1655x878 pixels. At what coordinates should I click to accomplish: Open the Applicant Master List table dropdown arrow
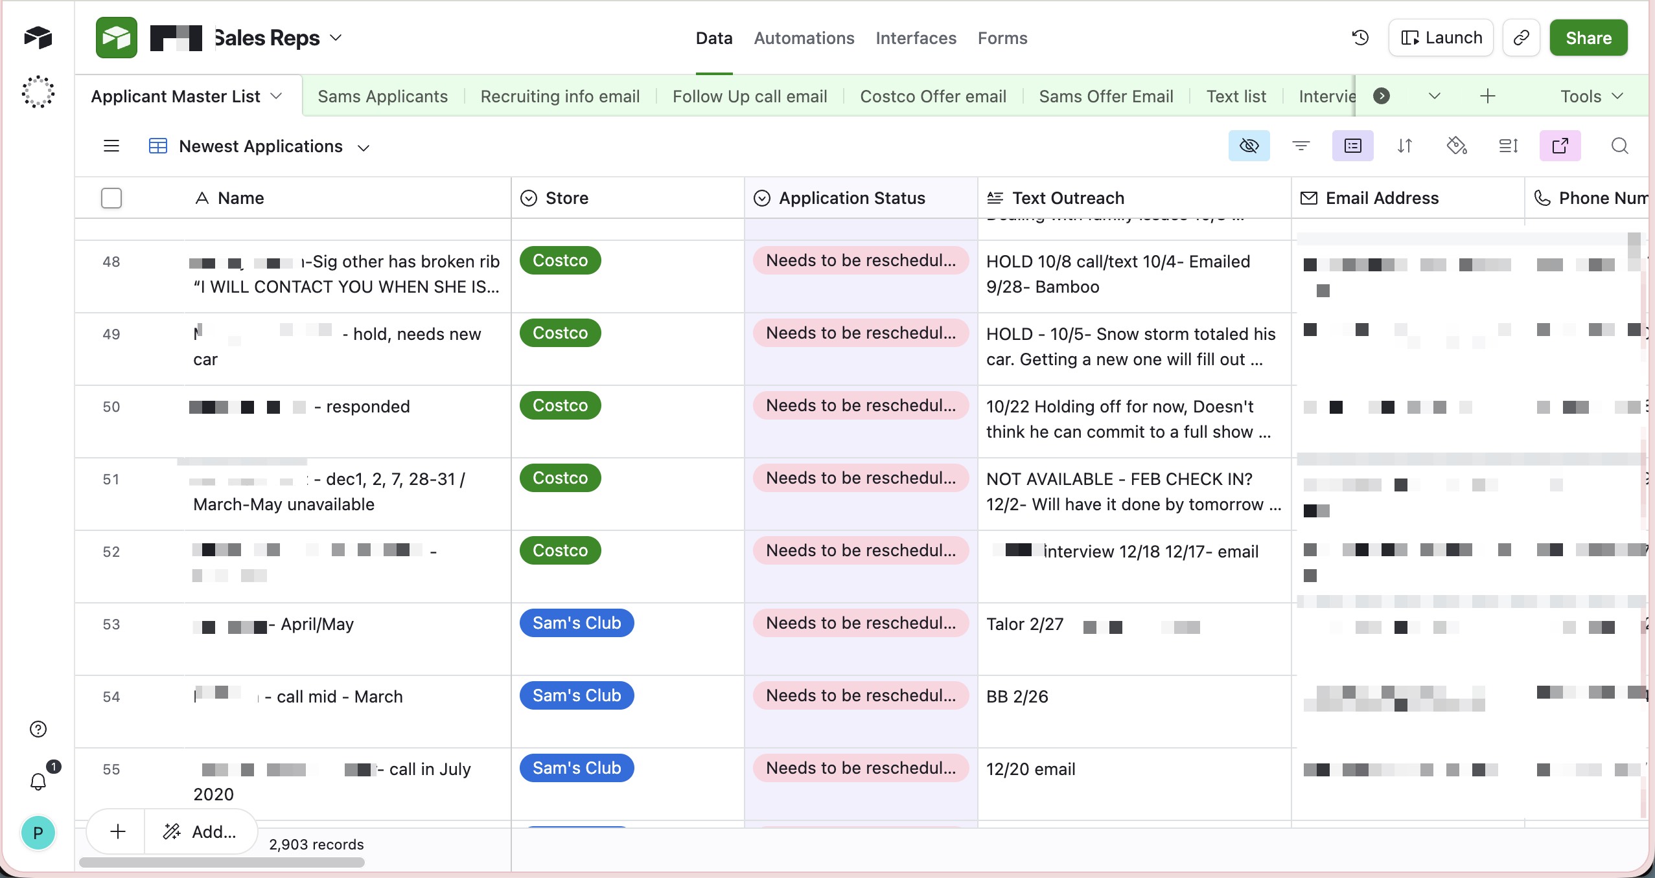276,96
